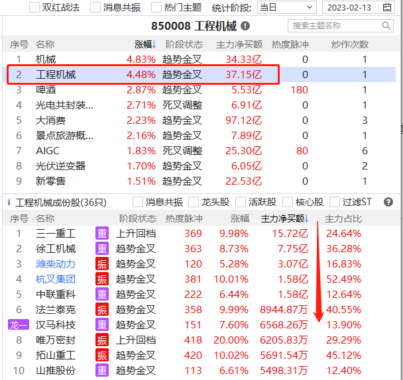
Task: Click the 重 badge for 汉马科技
Action: coord(102,325)
